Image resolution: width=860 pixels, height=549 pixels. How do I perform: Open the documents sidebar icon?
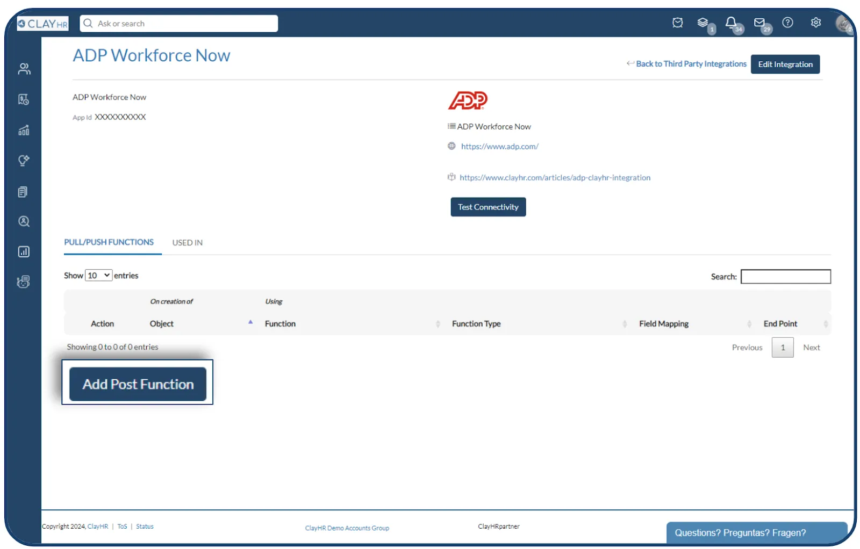click(x=23, y=192)
